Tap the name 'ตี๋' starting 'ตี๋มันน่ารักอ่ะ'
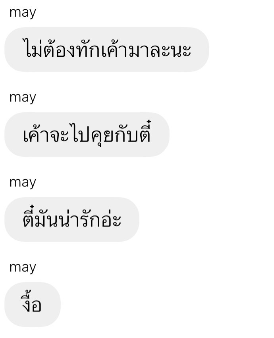The height and width of the screenshot is (338, 274). tap(29, 217)
